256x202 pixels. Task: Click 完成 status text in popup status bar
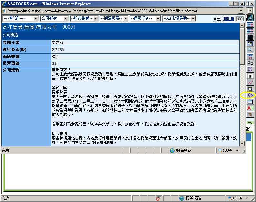click(5, 151)
